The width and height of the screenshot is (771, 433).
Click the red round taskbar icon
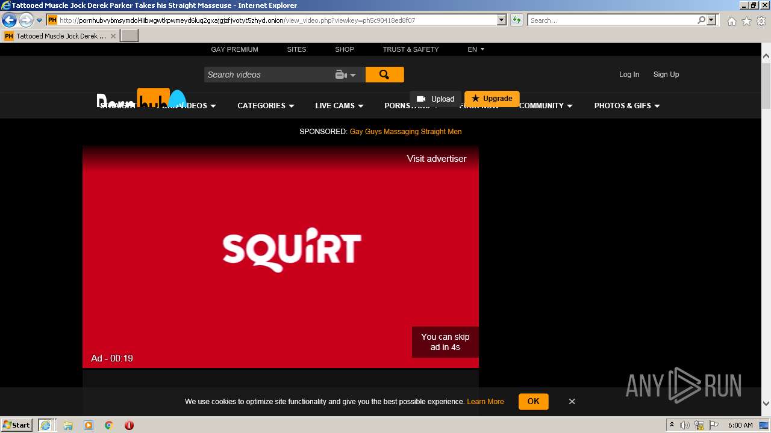coord(129,425)
